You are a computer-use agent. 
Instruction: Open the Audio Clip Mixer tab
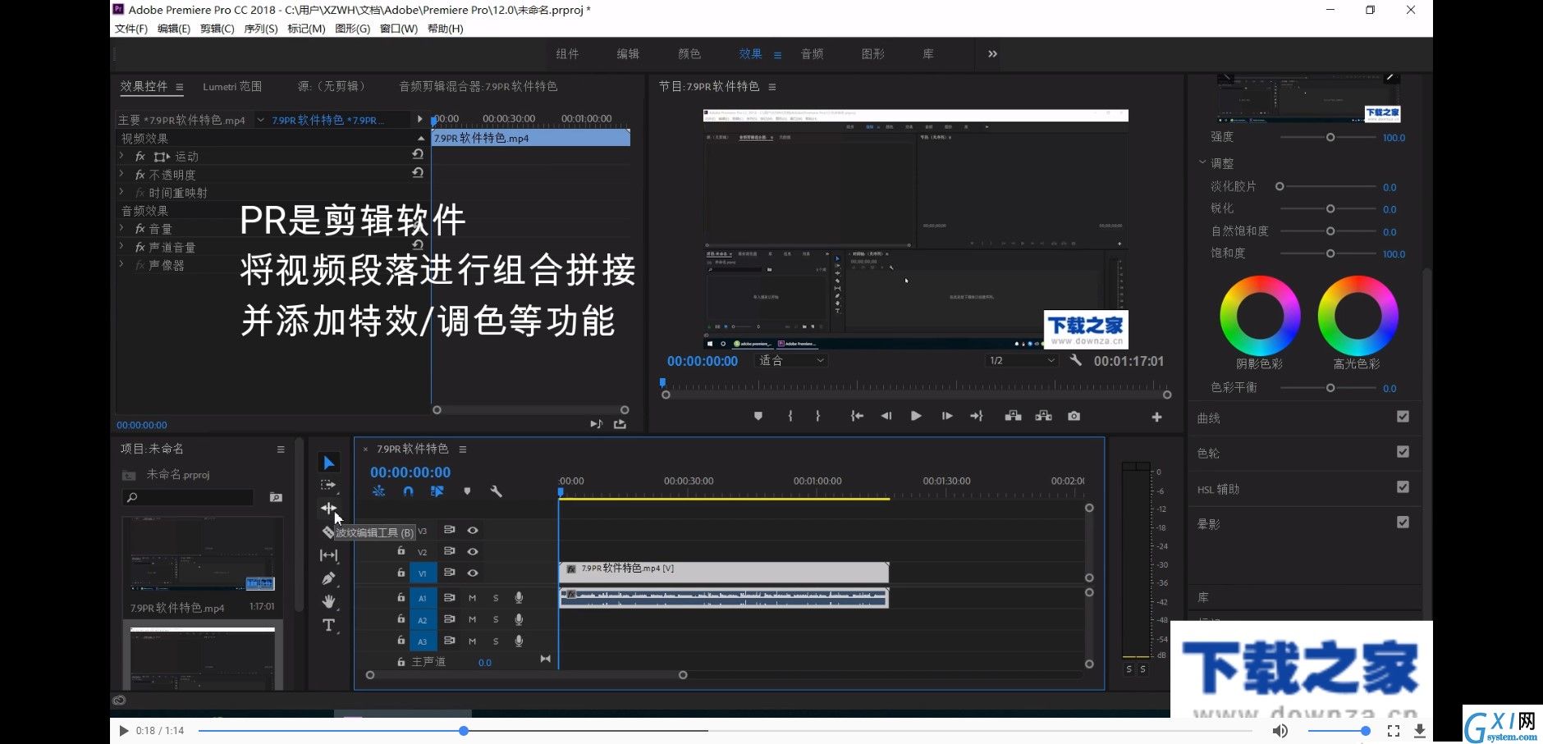[x=478, y=86]
